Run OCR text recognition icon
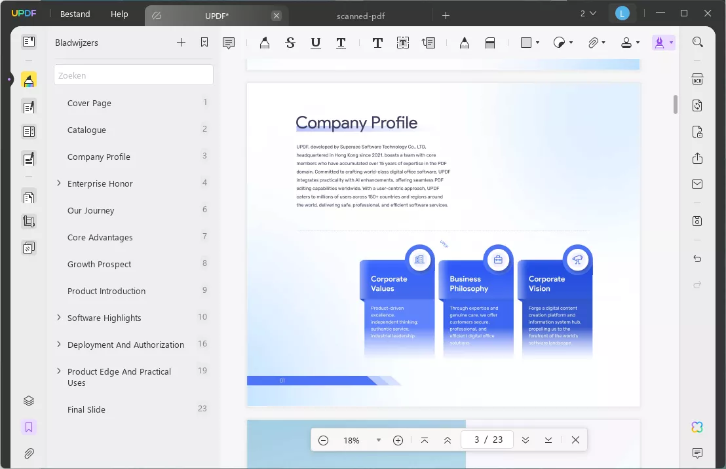726x469 pixels. pyautogui.click(x=697, y=79)
